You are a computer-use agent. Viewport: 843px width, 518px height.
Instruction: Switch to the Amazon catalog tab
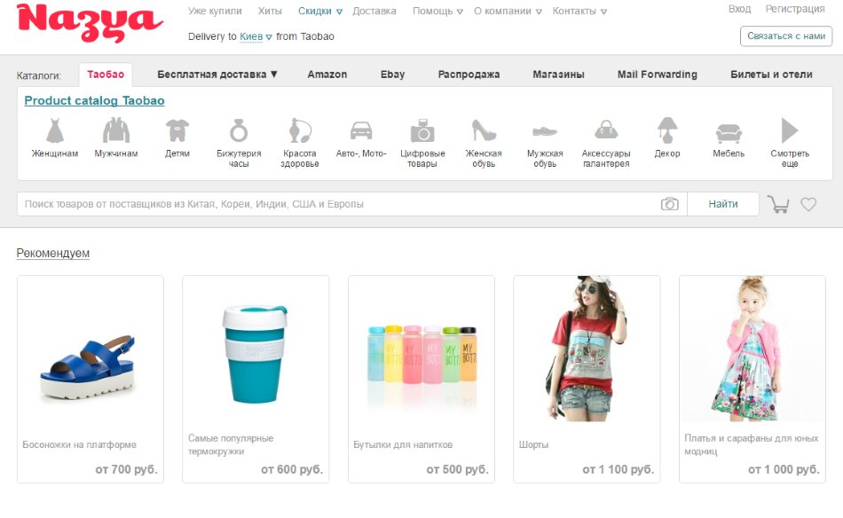(327, 75)
